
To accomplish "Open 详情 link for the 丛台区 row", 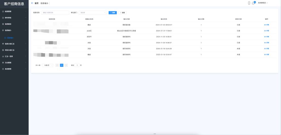I will click(267, 31).
